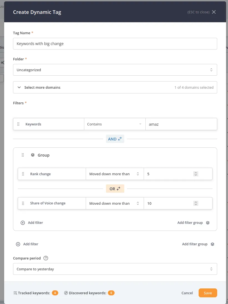
Task: Grab the Rank change row drag handle
Action: pos(23,174)
